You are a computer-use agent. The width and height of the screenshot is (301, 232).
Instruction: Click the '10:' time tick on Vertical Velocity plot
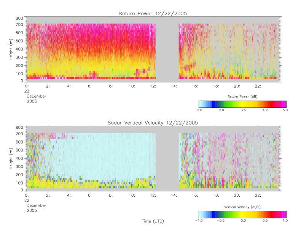tap(132, 196)
